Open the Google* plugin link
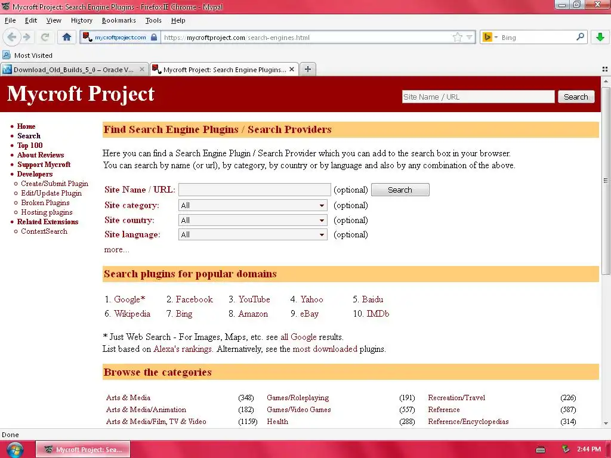 (x=129, y=299)
